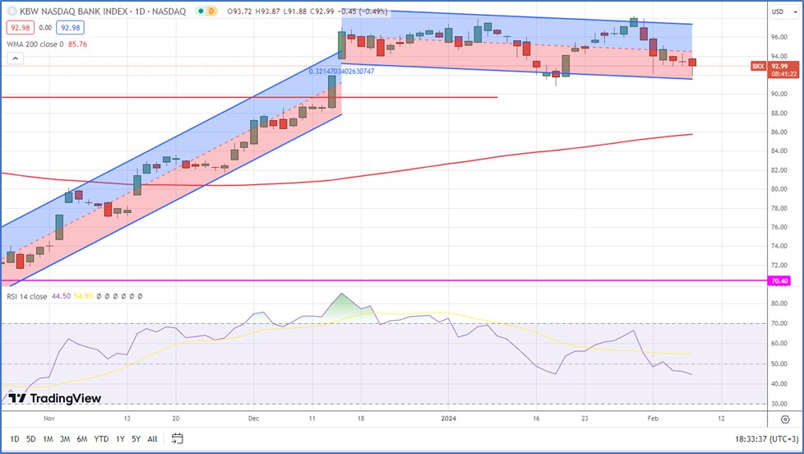Select the WMA 200 close indicator legend
804x454 pixels.
pyautogui.click(x=35, y=44)
